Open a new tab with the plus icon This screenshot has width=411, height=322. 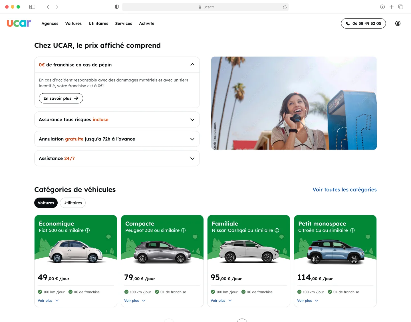coord(392,7)
